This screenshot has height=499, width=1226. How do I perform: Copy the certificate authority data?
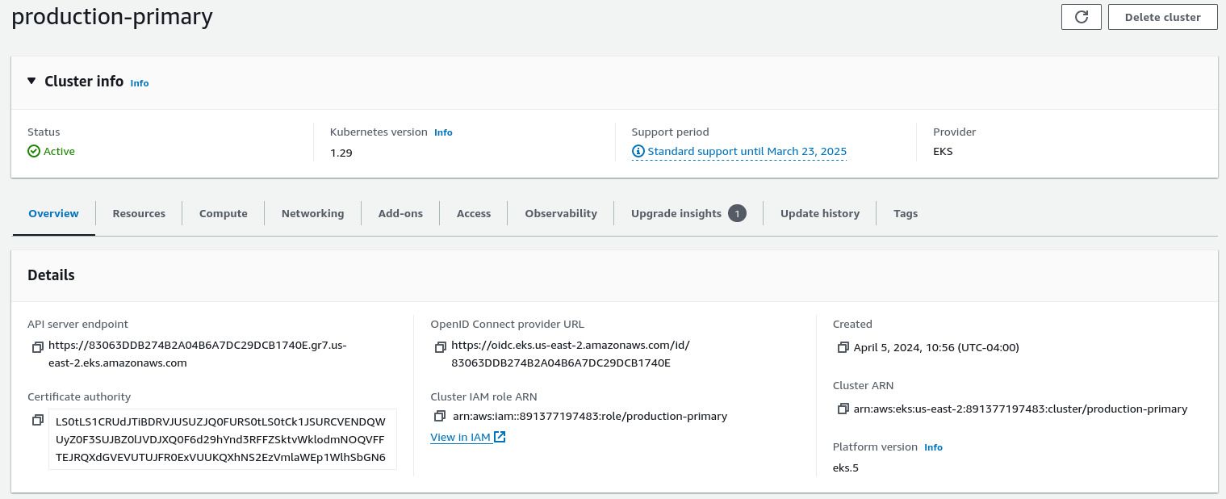point(37,420)
